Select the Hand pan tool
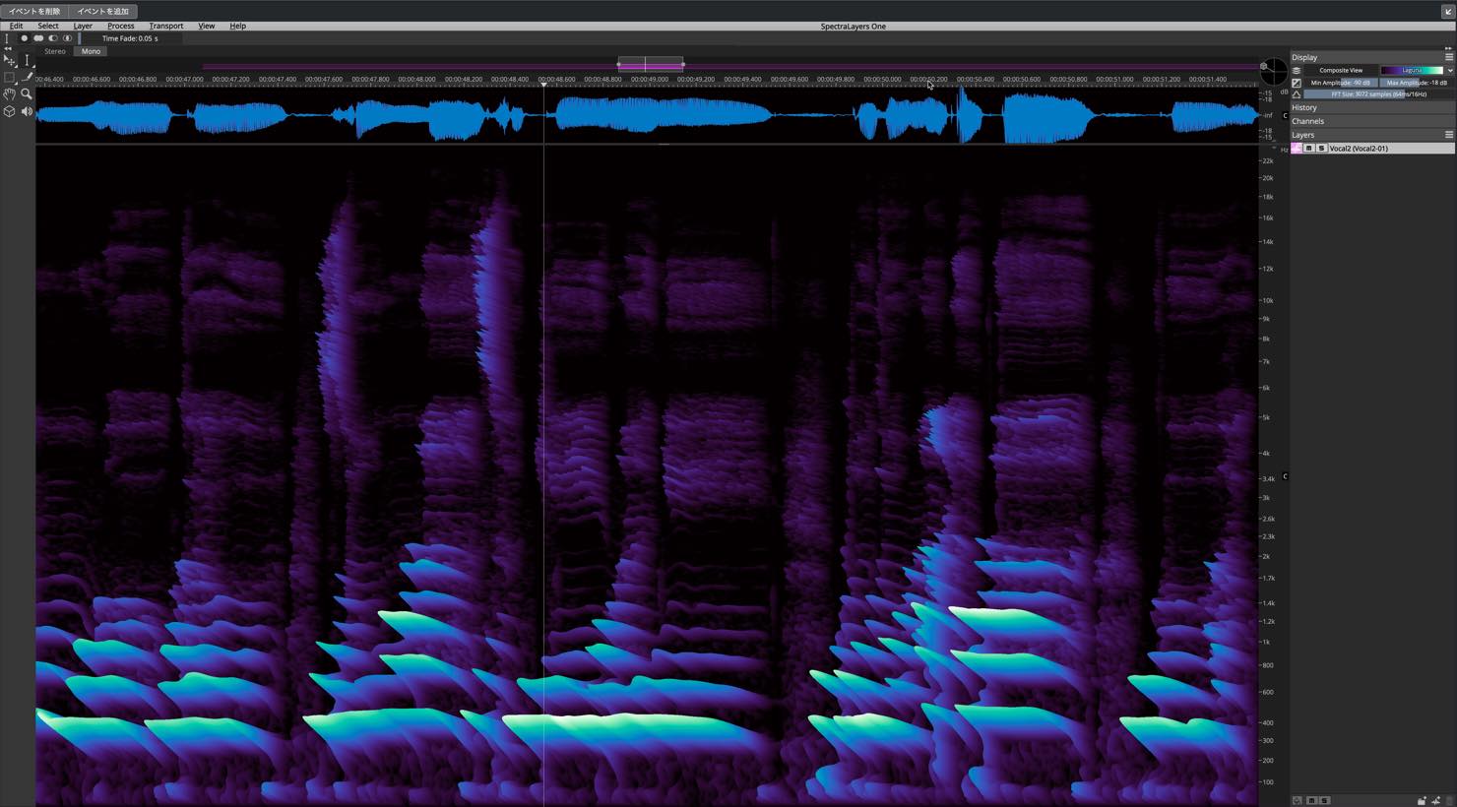 pyautogui.click(x=10, y=93)
